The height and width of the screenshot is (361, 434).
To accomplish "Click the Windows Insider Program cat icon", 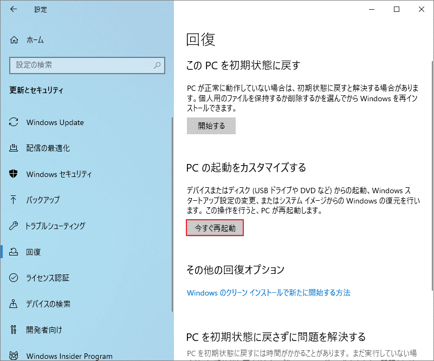I will tap(14, 355).
